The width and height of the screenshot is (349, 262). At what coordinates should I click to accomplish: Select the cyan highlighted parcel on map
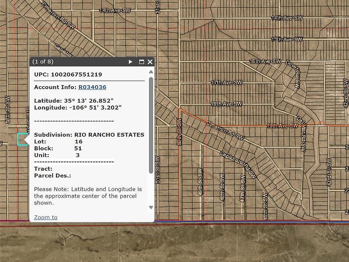[x=22, y=139]
